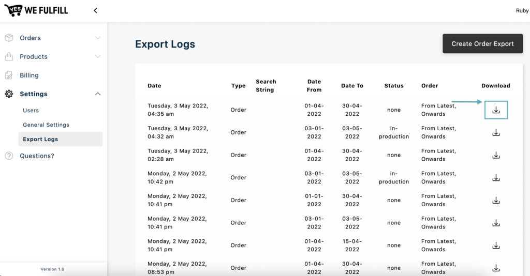The image size is (530, 276).
Task: Select the Settings menu label
Action: tap(34, 94)
